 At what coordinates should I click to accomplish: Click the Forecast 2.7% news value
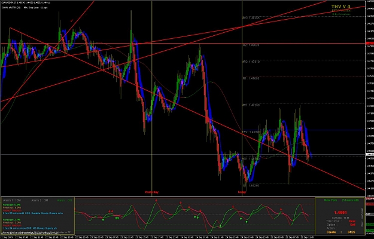[x=12, y=219]
